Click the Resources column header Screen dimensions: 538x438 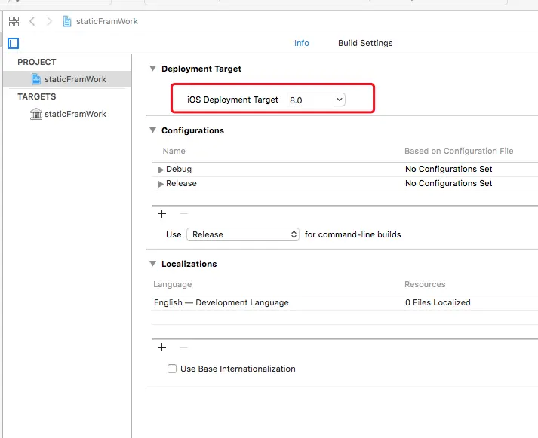425,284
